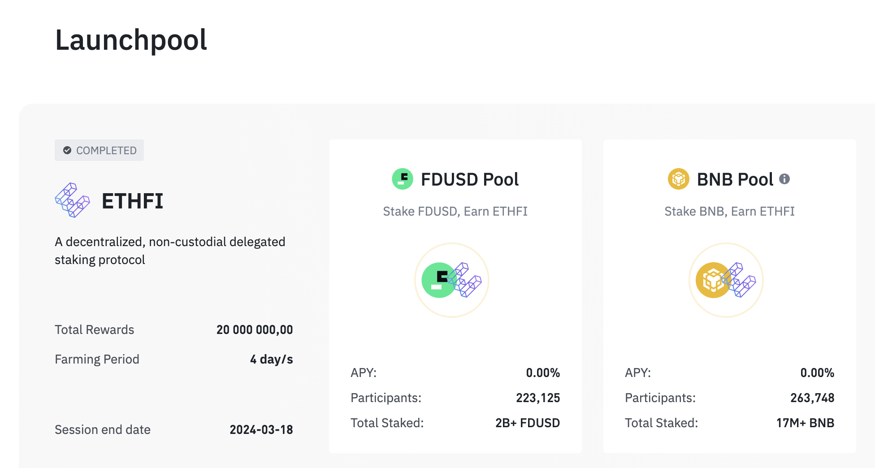Open the BNB Pool title
This screenshot has width=875, height=468.
[x=735, y=179]
